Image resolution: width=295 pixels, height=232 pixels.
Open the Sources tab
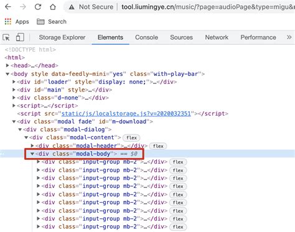181,37
